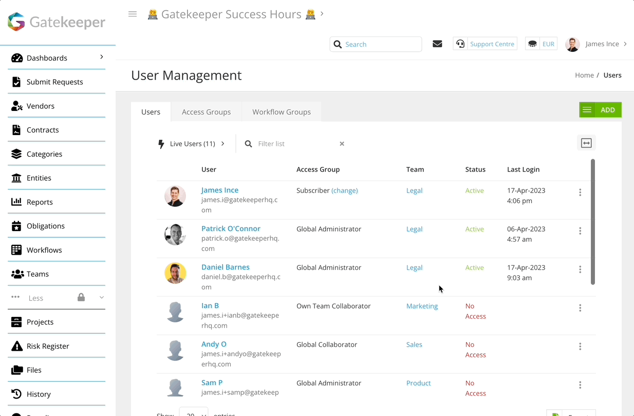Open Andy O row actions menu
Screen dimensions: 634x416
point(580,347)
